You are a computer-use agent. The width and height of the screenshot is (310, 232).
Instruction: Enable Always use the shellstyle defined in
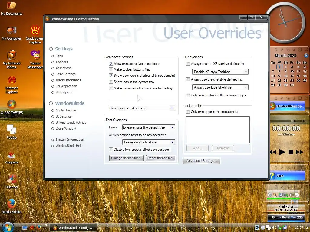click(x=188, y=79)
